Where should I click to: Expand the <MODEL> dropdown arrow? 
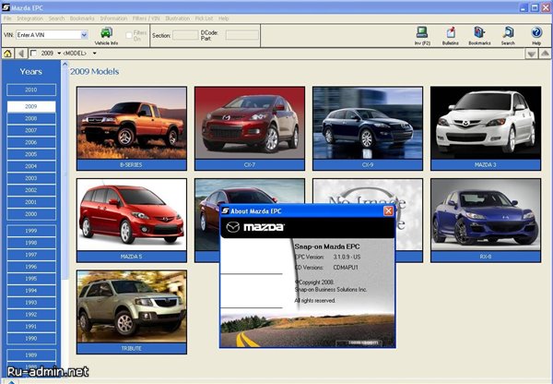coord(95,54)
